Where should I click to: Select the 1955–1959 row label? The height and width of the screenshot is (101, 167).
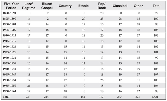coord(10,86)
